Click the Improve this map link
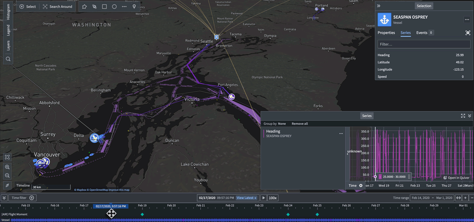Image resolution: width=474 pixels, height=222 pixels. click(119, 190)
